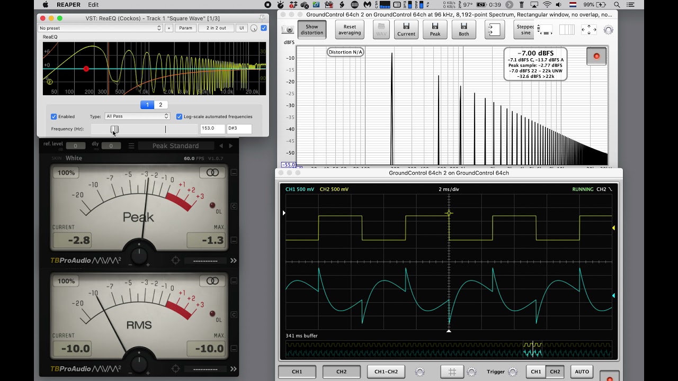Toggle the Show distortion button

(x=312, y=30)
